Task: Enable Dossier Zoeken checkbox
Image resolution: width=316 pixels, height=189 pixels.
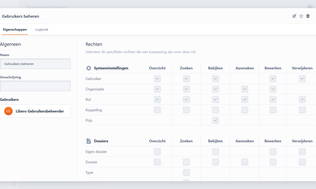Action: click(x=186, y=162)
